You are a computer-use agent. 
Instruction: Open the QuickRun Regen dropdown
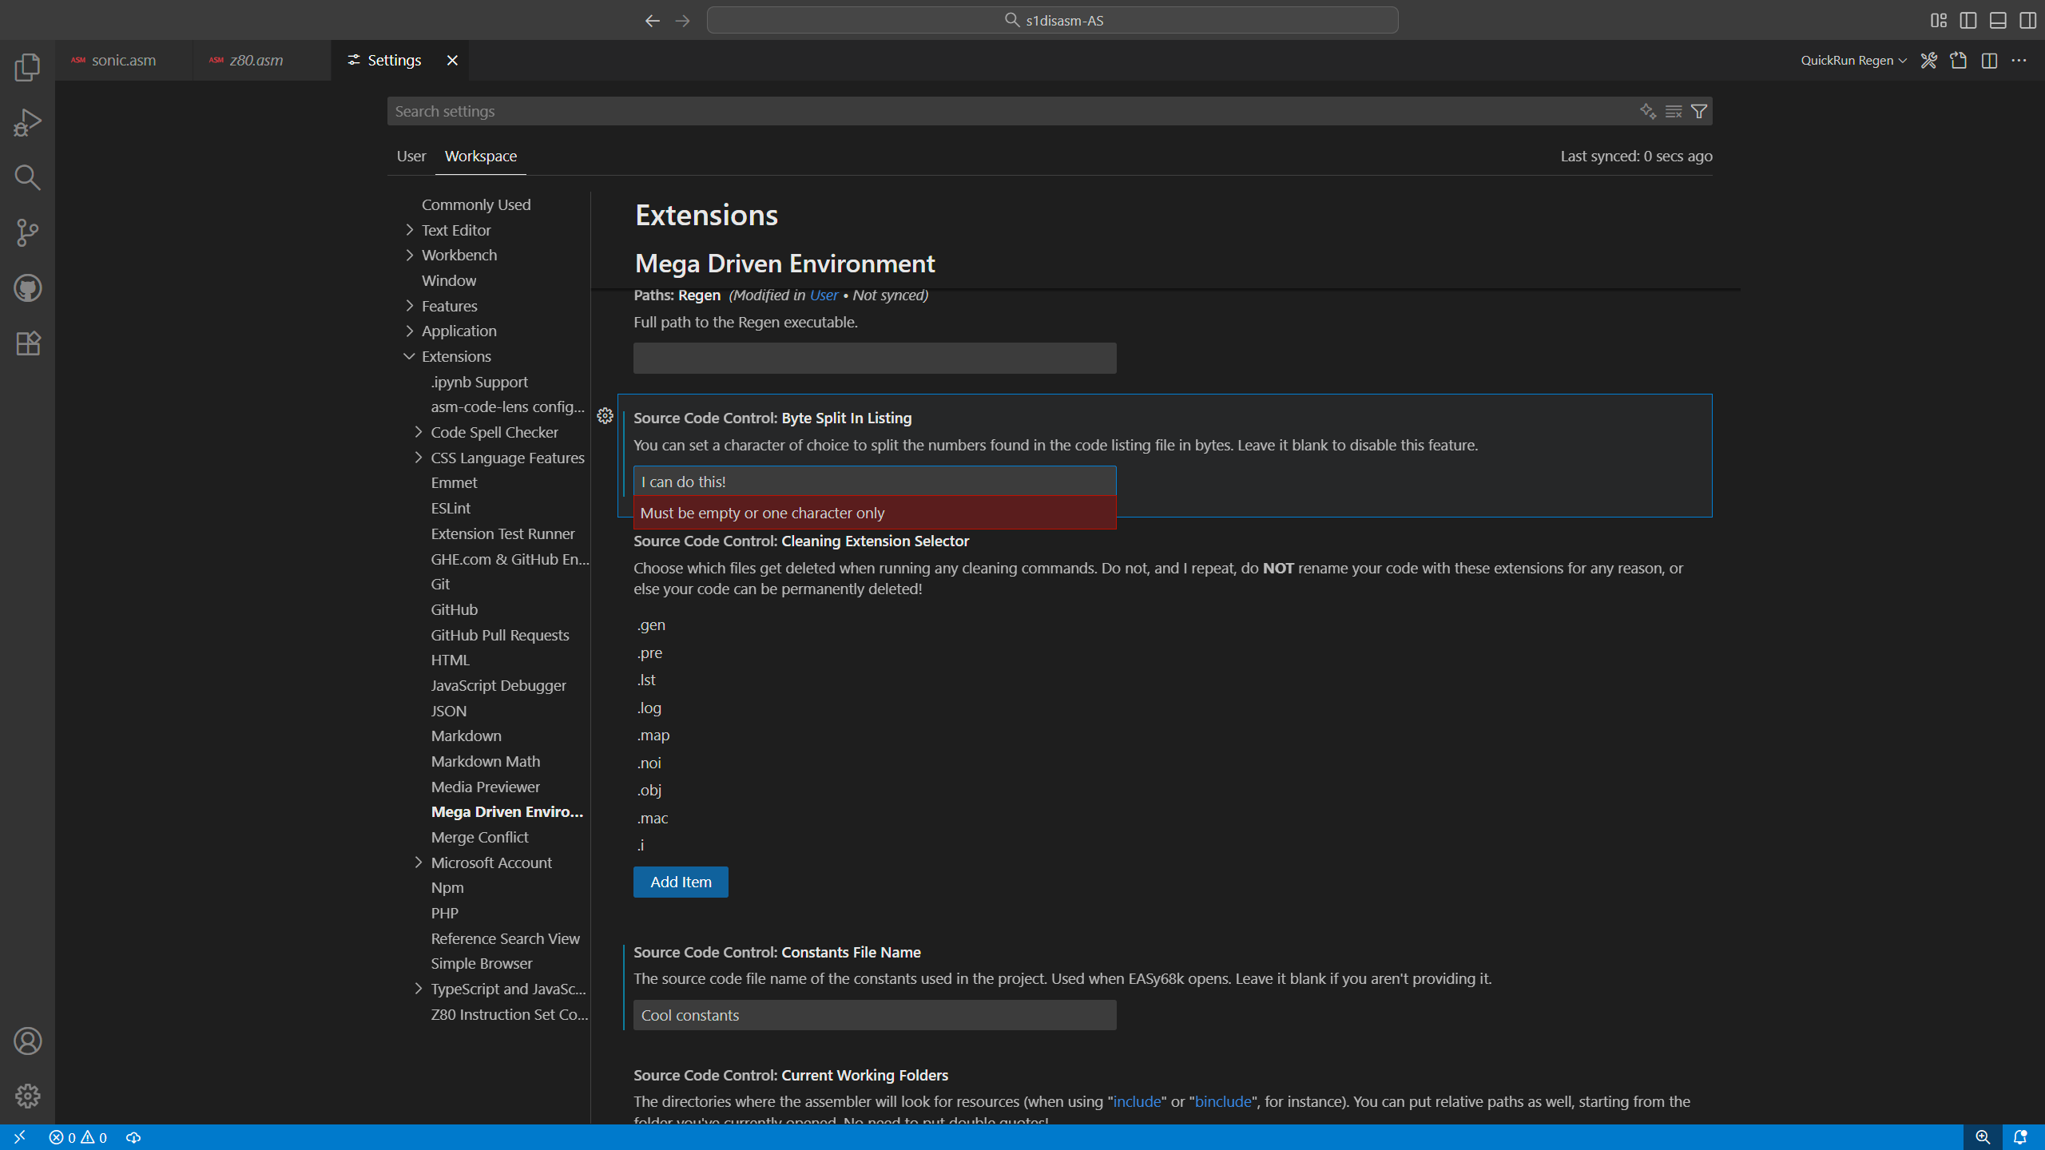tap(1853, 61)
